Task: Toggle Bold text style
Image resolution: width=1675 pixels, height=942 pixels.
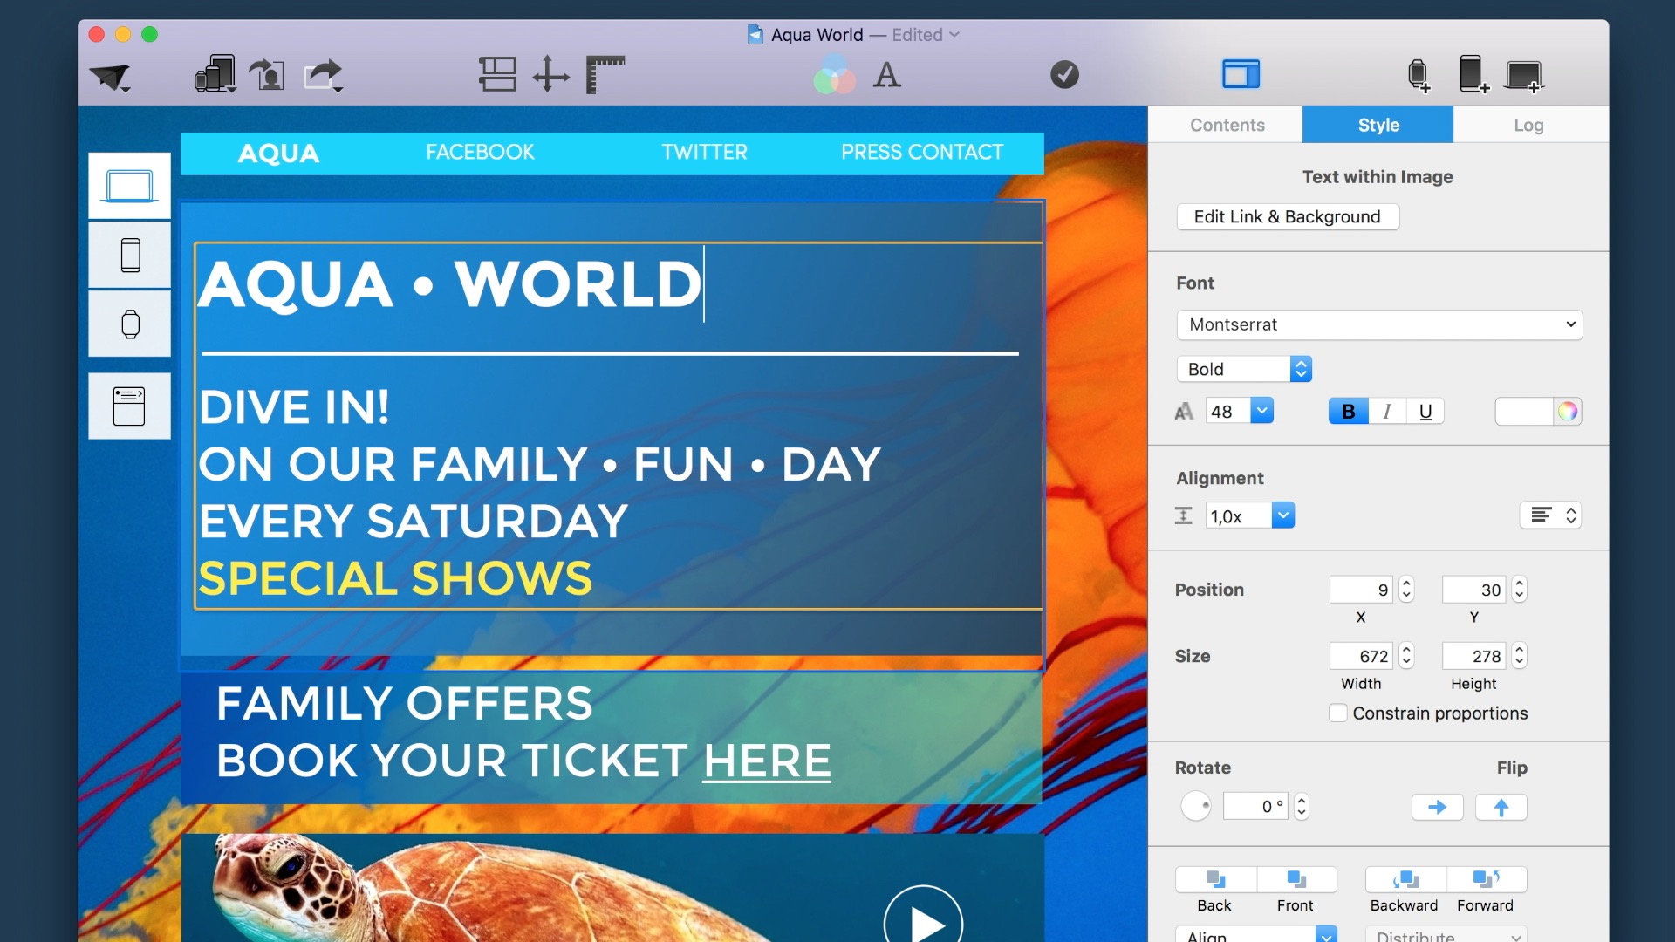Action: tap(1348, 412)
